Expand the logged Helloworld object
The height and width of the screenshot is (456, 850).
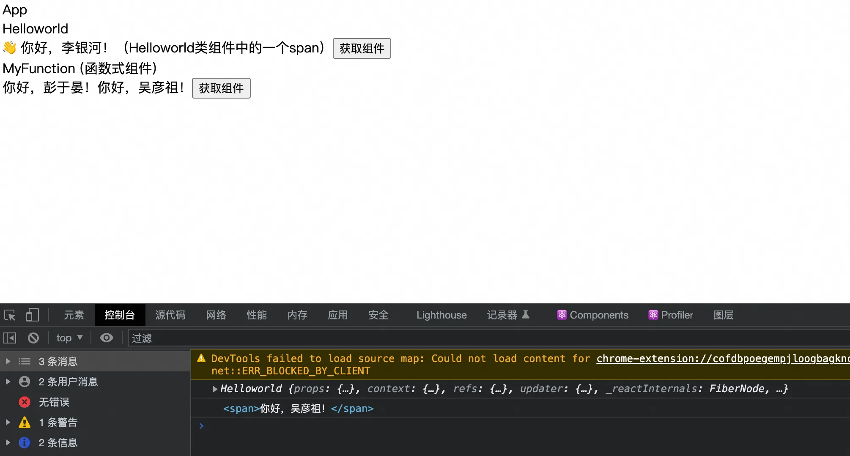(215, 389)
